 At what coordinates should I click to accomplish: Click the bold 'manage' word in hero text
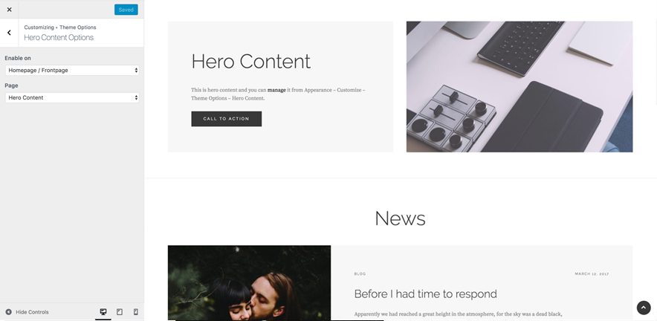point(276,90)
